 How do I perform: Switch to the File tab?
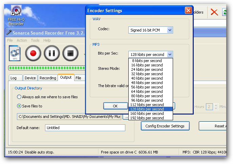pos(80,78)
